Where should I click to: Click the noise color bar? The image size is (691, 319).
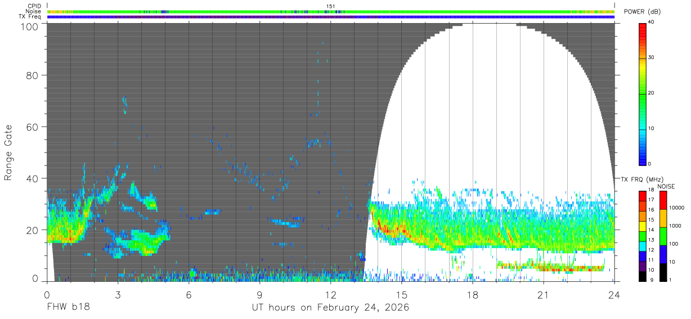(x=664, y=236)
